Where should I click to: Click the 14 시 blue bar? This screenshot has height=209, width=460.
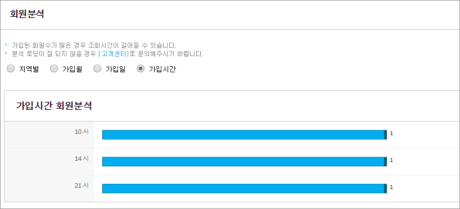coord(245,161)
